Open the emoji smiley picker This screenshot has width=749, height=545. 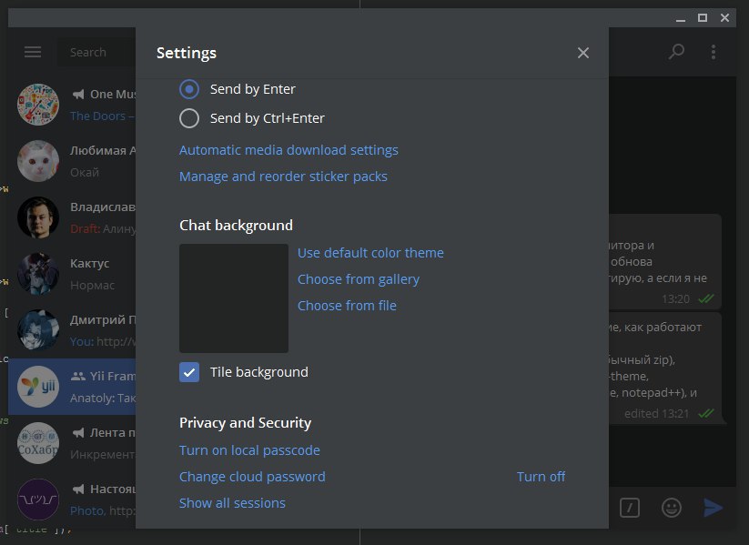(672, 507)
